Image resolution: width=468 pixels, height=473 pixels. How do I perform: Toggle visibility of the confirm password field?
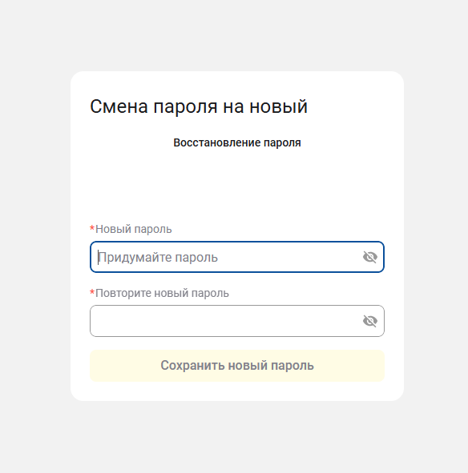[x=369, y=321]
